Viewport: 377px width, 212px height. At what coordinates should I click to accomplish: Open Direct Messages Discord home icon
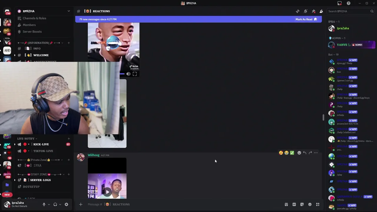click(7, 11)
